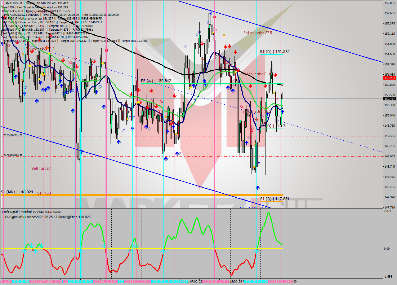
Task: Click the last blue up arrow near current price
Action: [x=283, y=112]
